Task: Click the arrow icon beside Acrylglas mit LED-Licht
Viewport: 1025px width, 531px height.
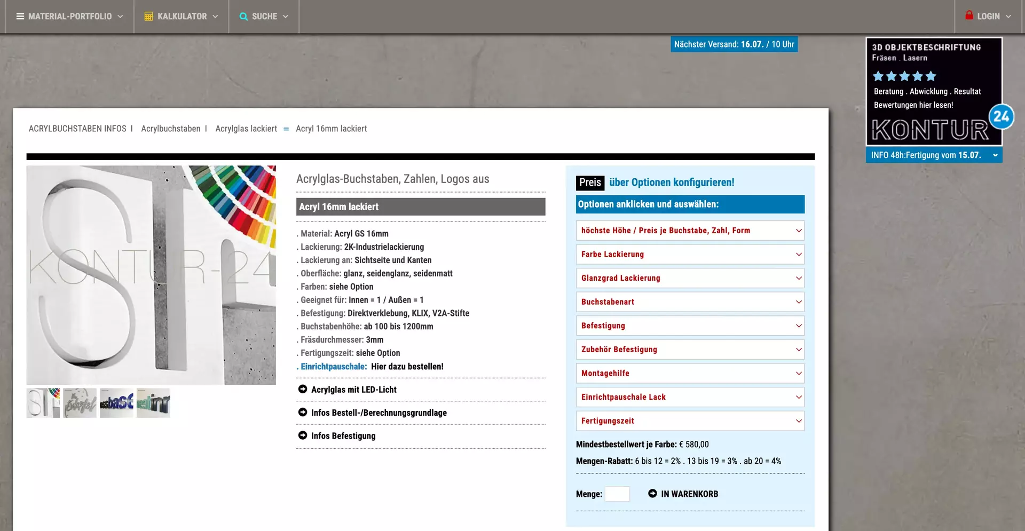Action: [303, 389]
